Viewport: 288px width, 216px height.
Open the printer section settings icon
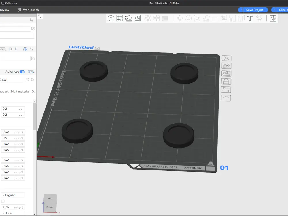point(32,20)
